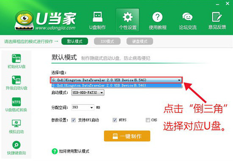Click the U当家 cyclops logo

coord(24,20)
